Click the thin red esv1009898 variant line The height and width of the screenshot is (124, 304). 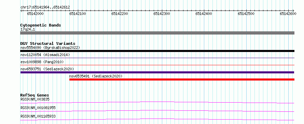point(157,65)
